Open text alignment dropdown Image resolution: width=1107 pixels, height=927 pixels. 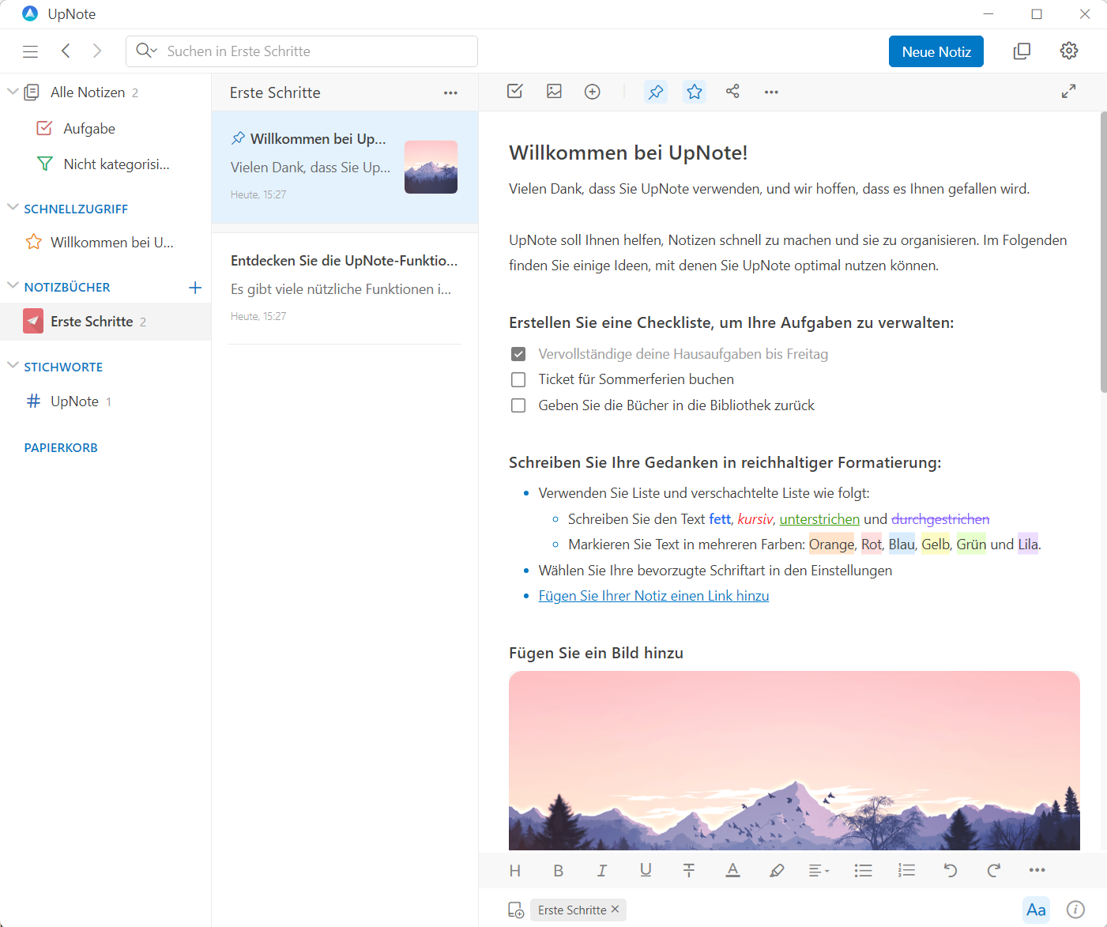(x=819, y=870)
